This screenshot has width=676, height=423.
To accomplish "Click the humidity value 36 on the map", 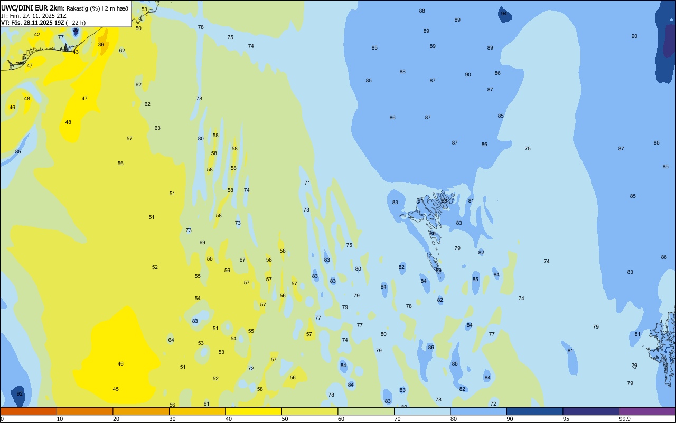I will click(x=101, y=45).
